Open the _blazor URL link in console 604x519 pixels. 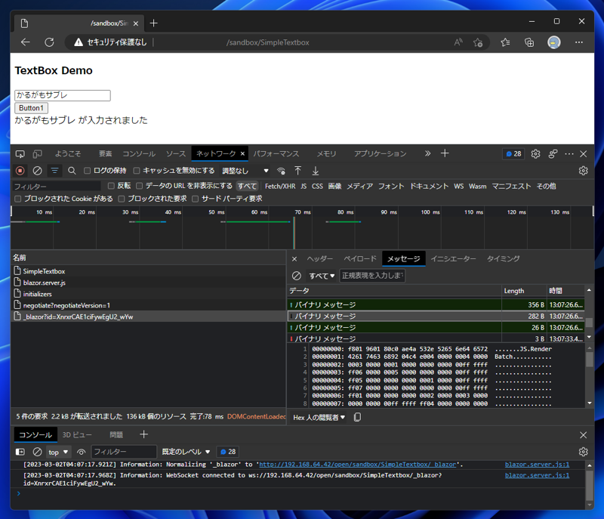coord(357,465)
